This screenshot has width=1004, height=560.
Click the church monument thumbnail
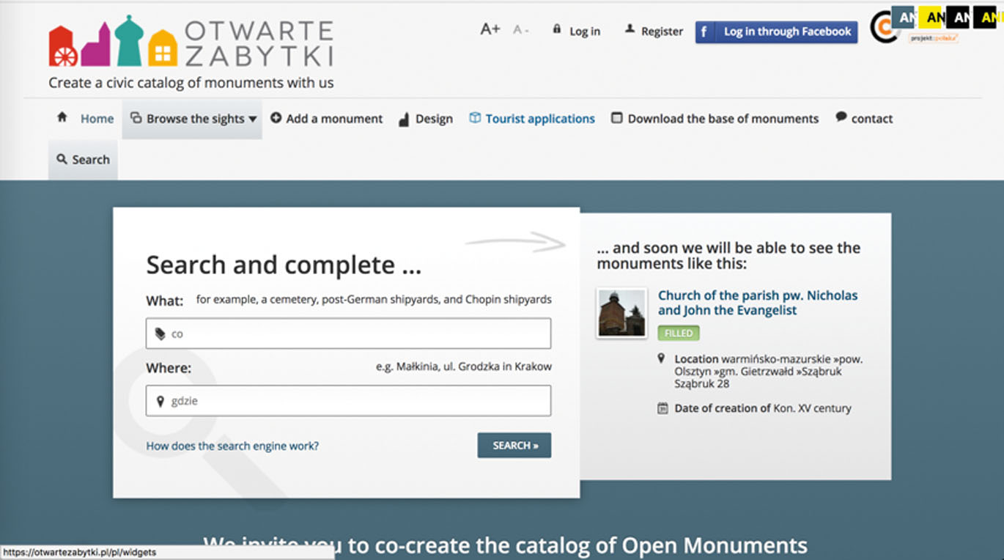pyautogui.click(x=621, y=313)
